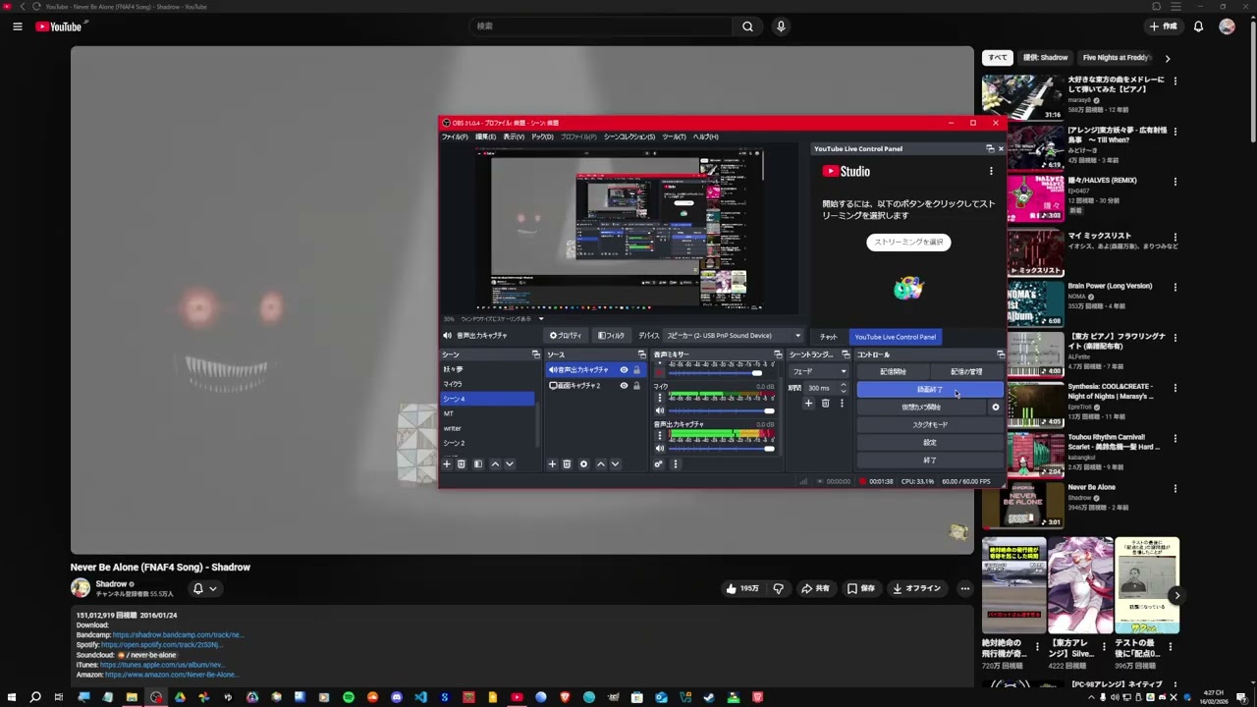The width and height of the screenshot is (1257, 707).
Task: Switch to YouTube Live Control Panel tab
Action: tap(896, 337)
